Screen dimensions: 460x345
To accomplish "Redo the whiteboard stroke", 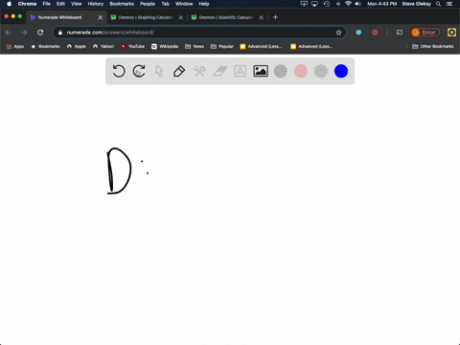I will 139,71.
